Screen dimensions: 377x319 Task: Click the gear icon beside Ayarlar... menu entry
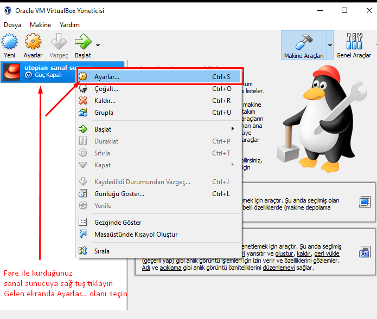[83, 76]
